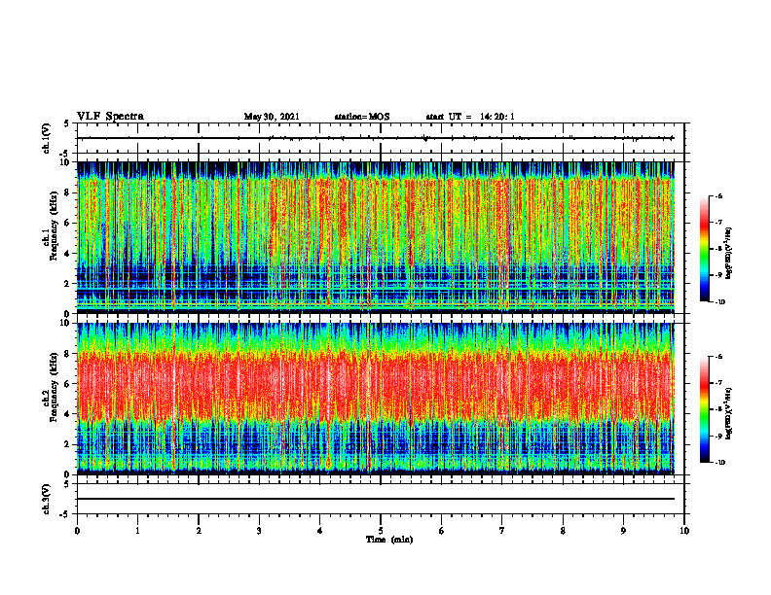
Task: Click the time axis tick label '5'
Action: (381, 531)
